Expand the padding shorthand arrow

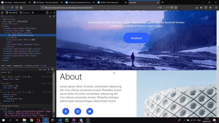11,101
